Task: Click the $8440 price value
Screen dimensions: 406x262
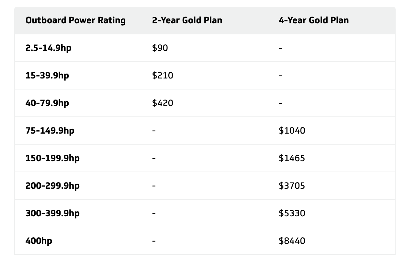Action: (292, 241)
